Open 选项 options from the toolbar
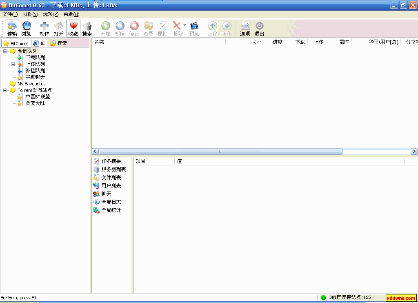Image resolution: width=418 pixels, height=303 pixels. tap(245, 29)
